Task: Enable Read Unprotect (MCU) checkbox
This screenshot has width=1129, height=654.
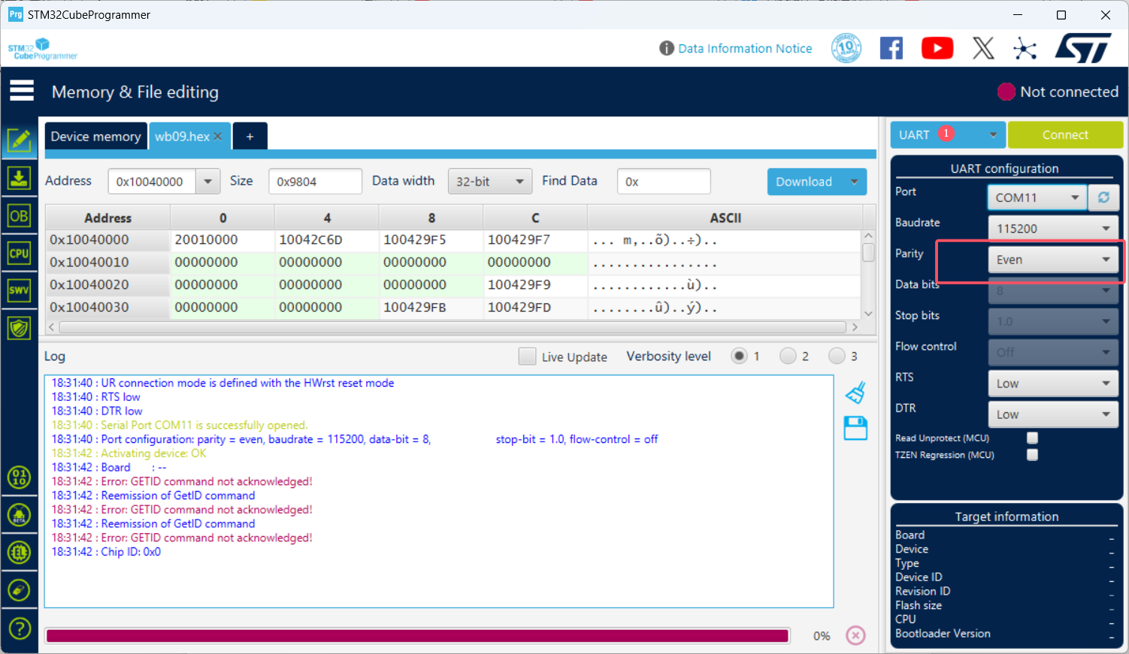Action: [1033, 438]
